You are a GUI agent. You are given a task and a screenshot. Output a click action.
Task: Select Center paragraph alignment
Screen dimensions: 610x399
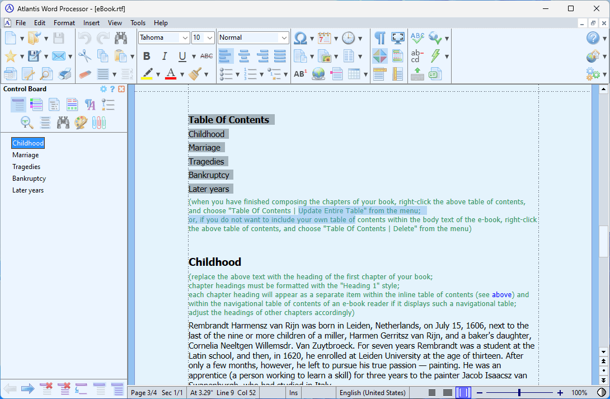click(244, 56)
